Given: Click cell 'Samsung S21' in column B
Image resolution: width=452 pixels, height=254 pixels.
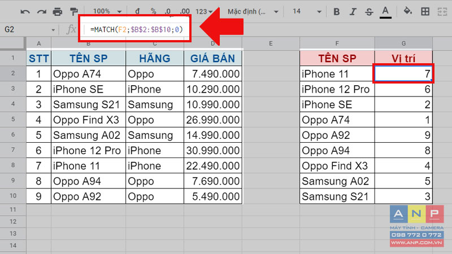Looking at the screenshot, I should click(89, 104).
